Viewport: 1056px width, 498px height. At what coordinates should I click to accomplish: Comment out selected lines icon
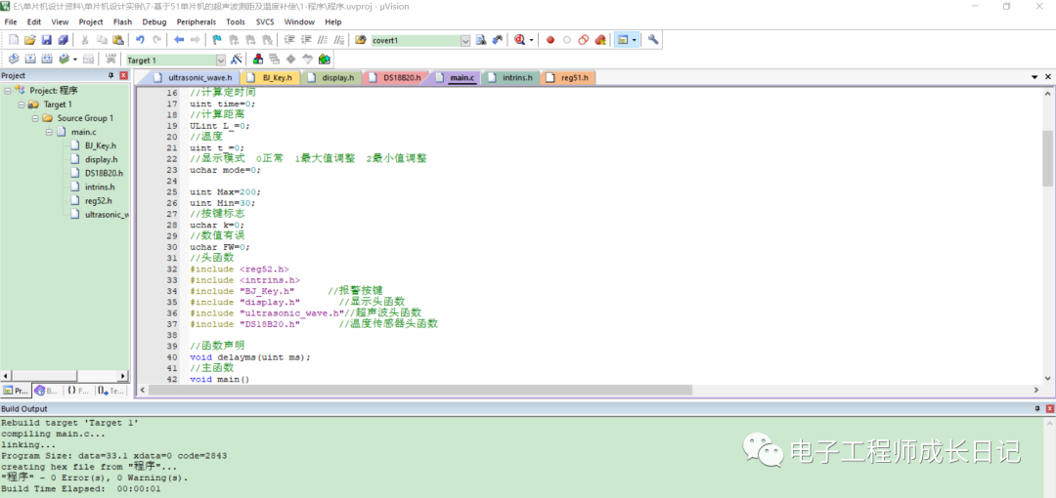(324, 40)
